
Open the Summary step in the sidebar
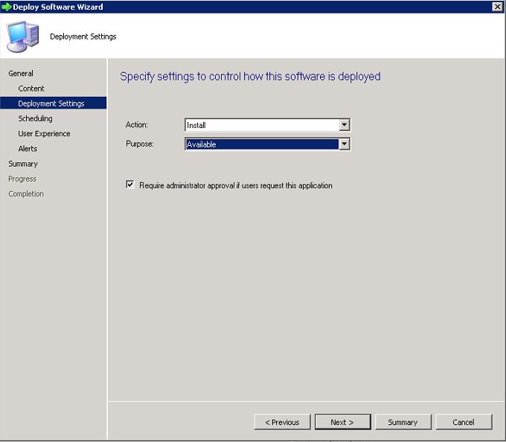point(23,164)
